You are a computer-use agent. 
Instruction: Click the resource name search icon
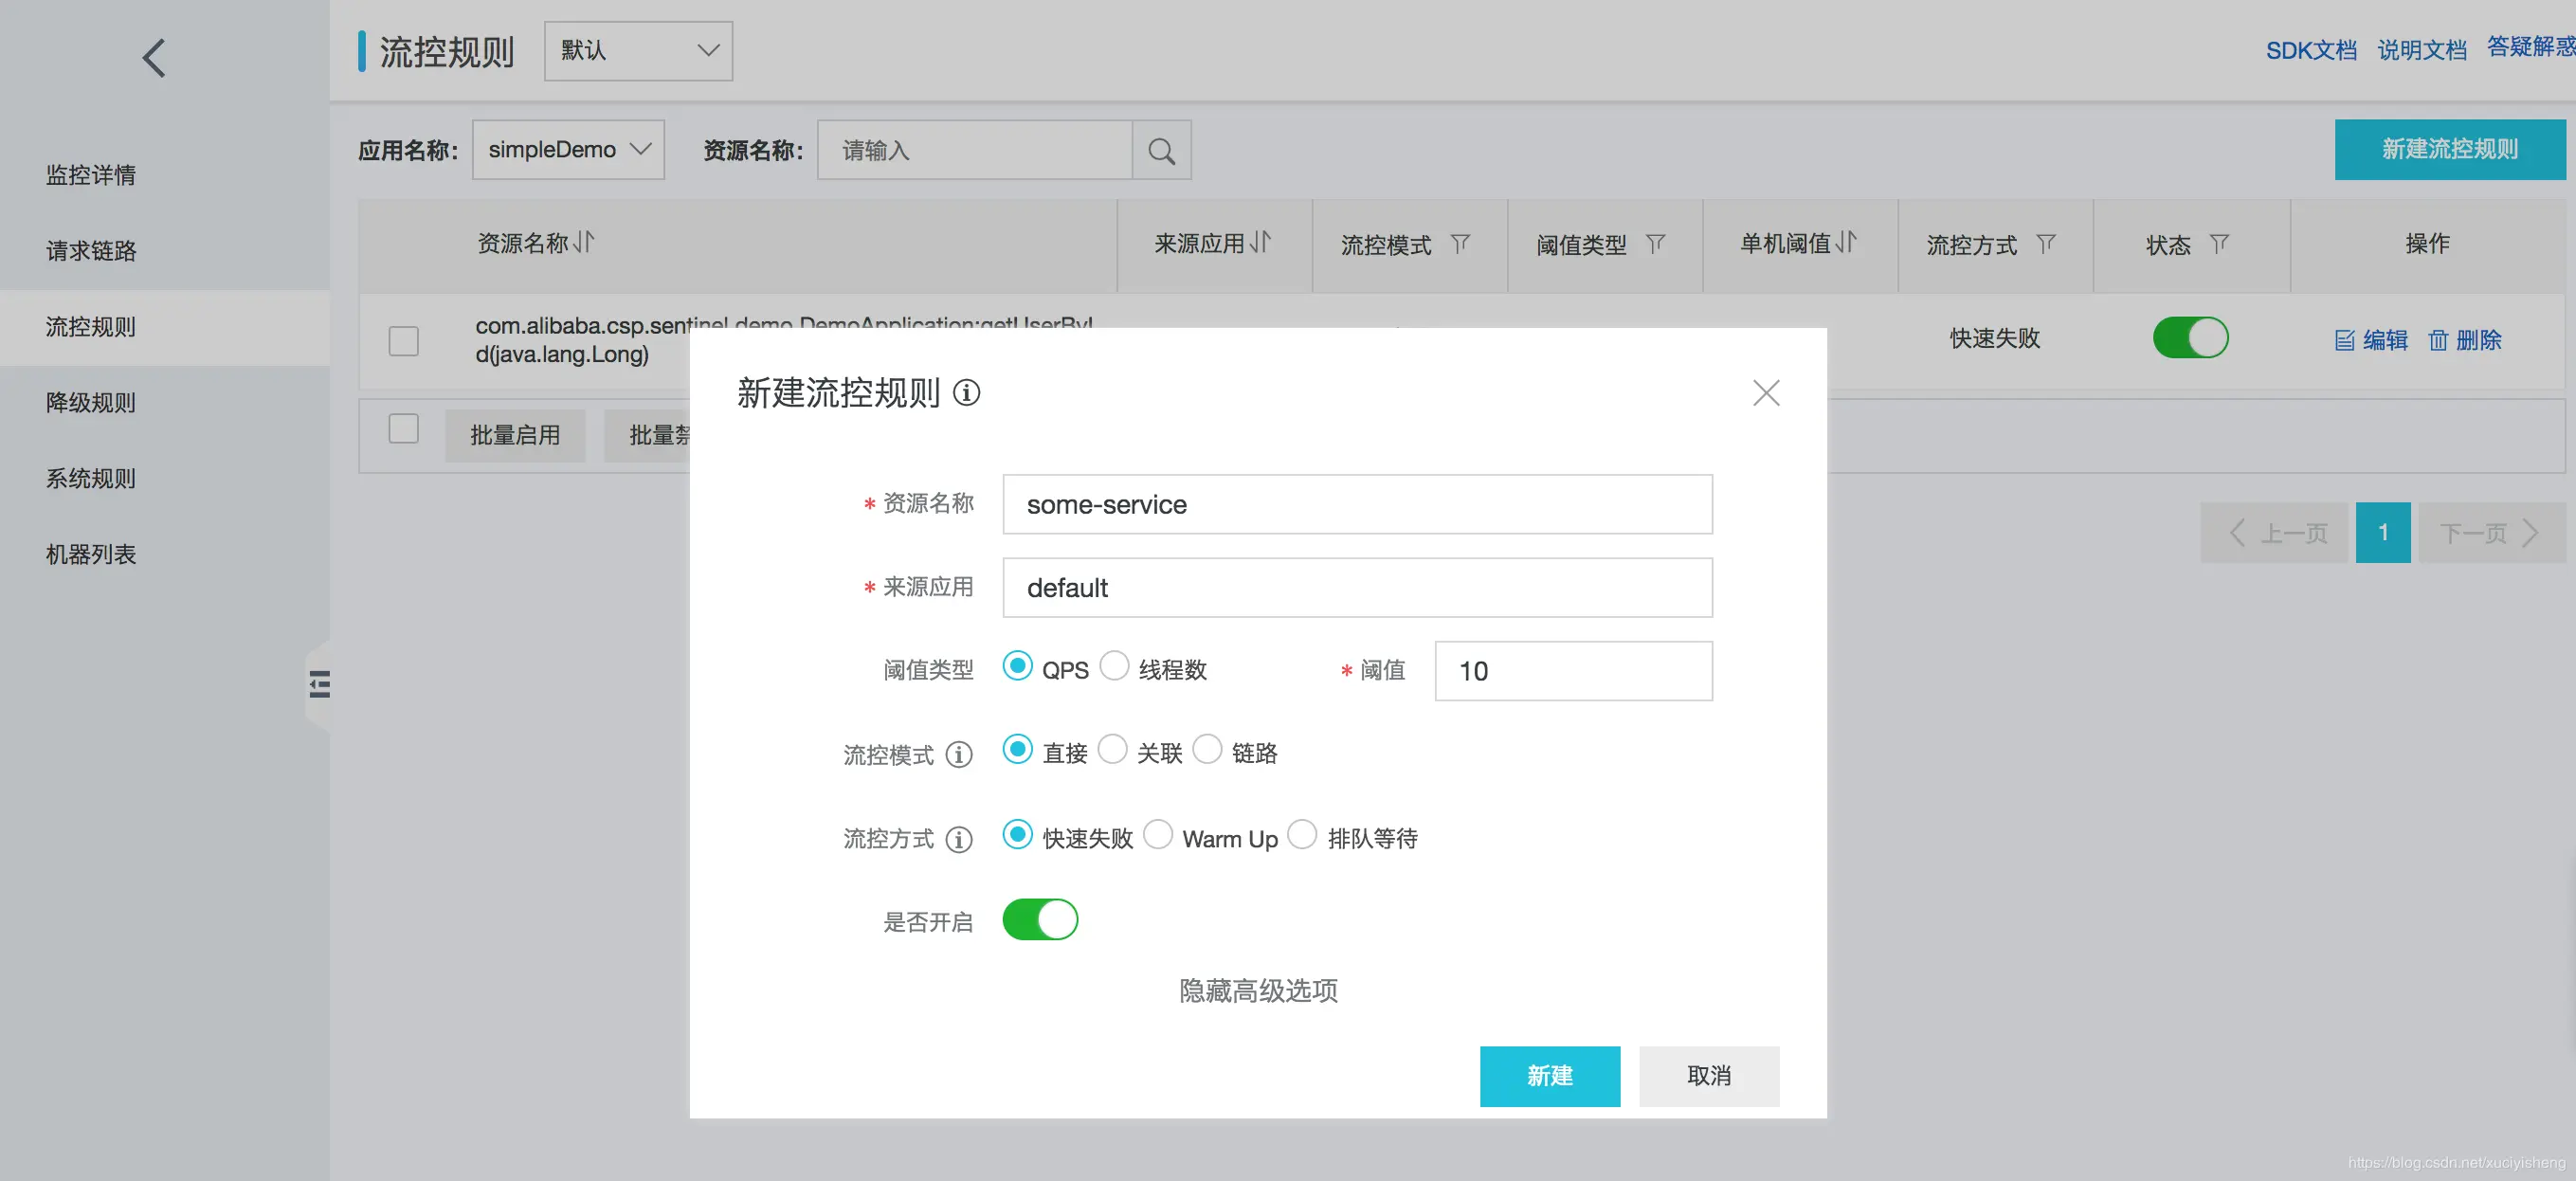[x=1161, y=151]
